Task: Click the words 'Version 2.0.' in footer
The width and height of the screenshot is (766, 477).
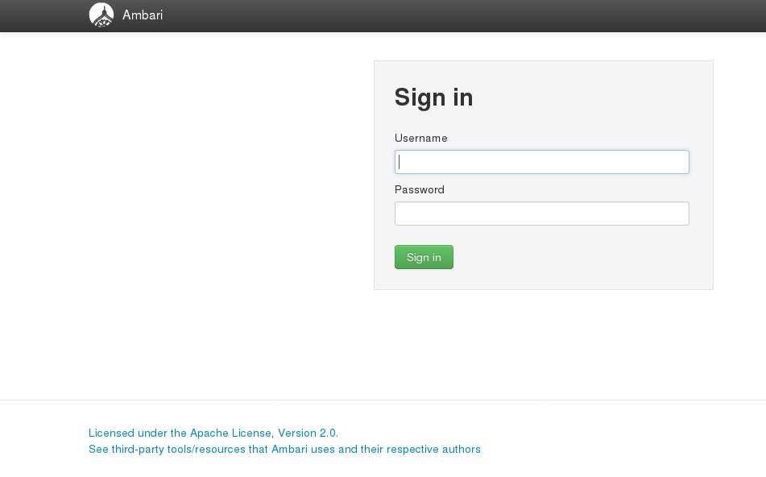Action: (308, 433)
